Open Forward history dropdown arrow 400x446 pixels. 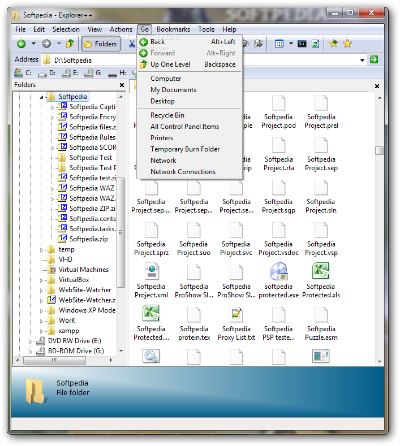[x=59, y=44]
